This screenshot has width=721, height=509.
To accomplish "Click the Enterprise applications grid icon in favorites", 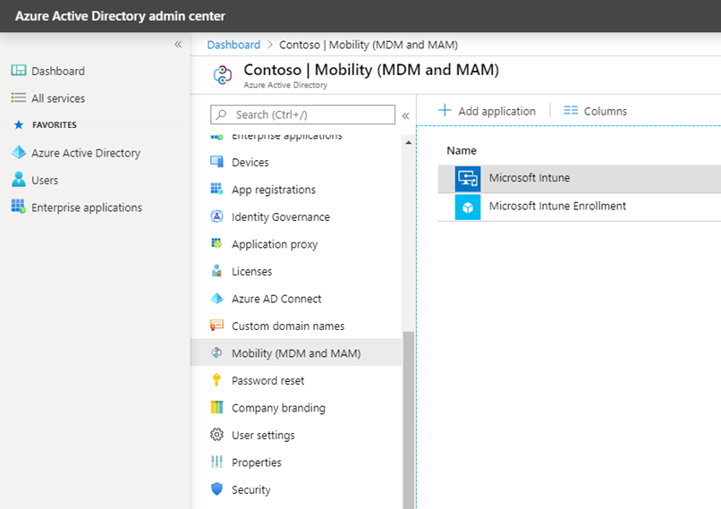I will 19,207.
